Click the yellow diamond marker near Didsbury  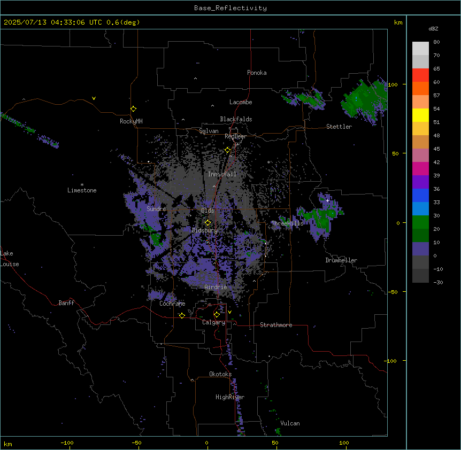point(208,223)
